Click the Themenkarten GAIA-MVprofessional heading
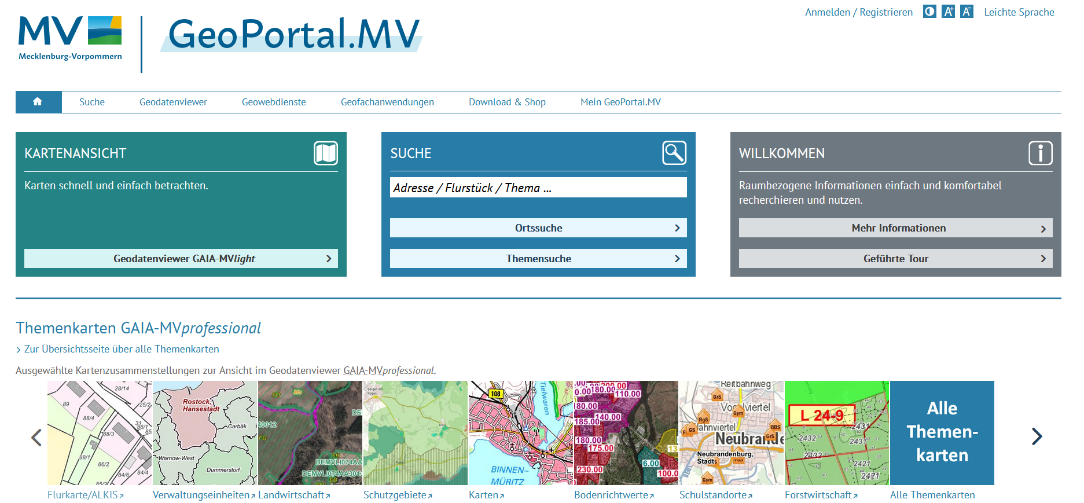 138,328
